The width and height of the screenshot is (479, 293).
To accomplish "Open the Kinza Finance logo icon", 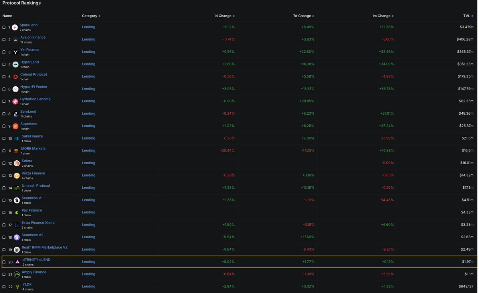I will (17, 176).
